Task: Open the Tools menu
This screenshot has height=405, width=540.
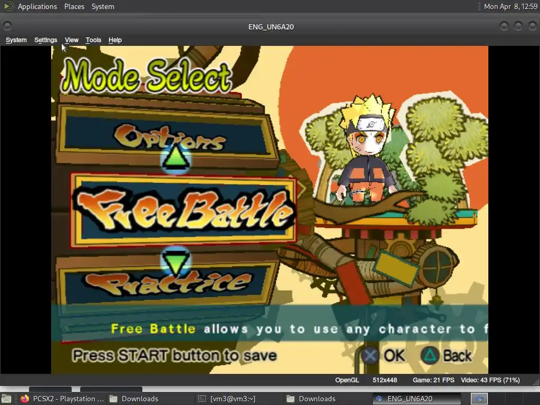Action: (x=93, y=40)
